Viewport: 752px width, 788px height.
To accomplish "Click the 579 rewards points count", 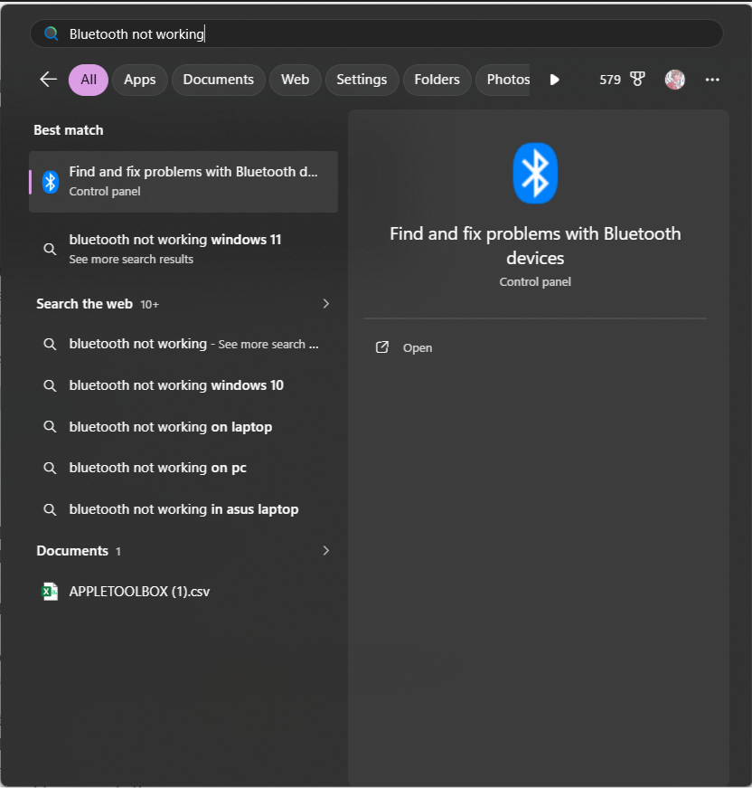I will pos(610,80).
